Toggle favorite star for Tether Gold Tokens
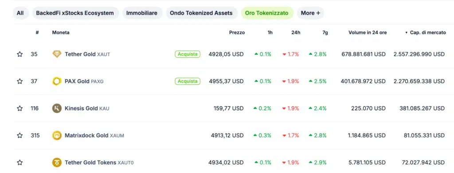This screenshot has width=454, height=173. [x=20, y=162]
